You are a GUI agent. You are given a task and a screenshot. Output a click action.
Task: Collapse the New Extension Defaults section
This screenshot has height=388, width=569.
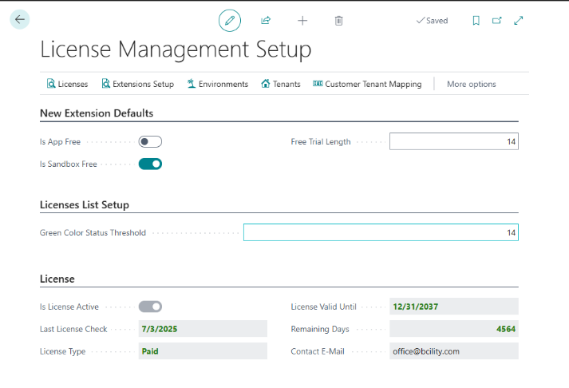click(97, 113)
